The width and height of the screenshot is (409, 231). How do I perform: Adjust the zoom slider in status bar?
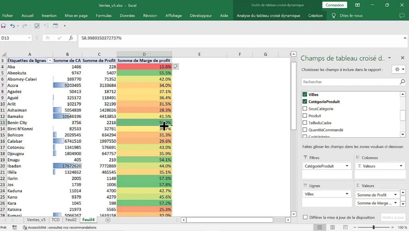tap(373, 227)
